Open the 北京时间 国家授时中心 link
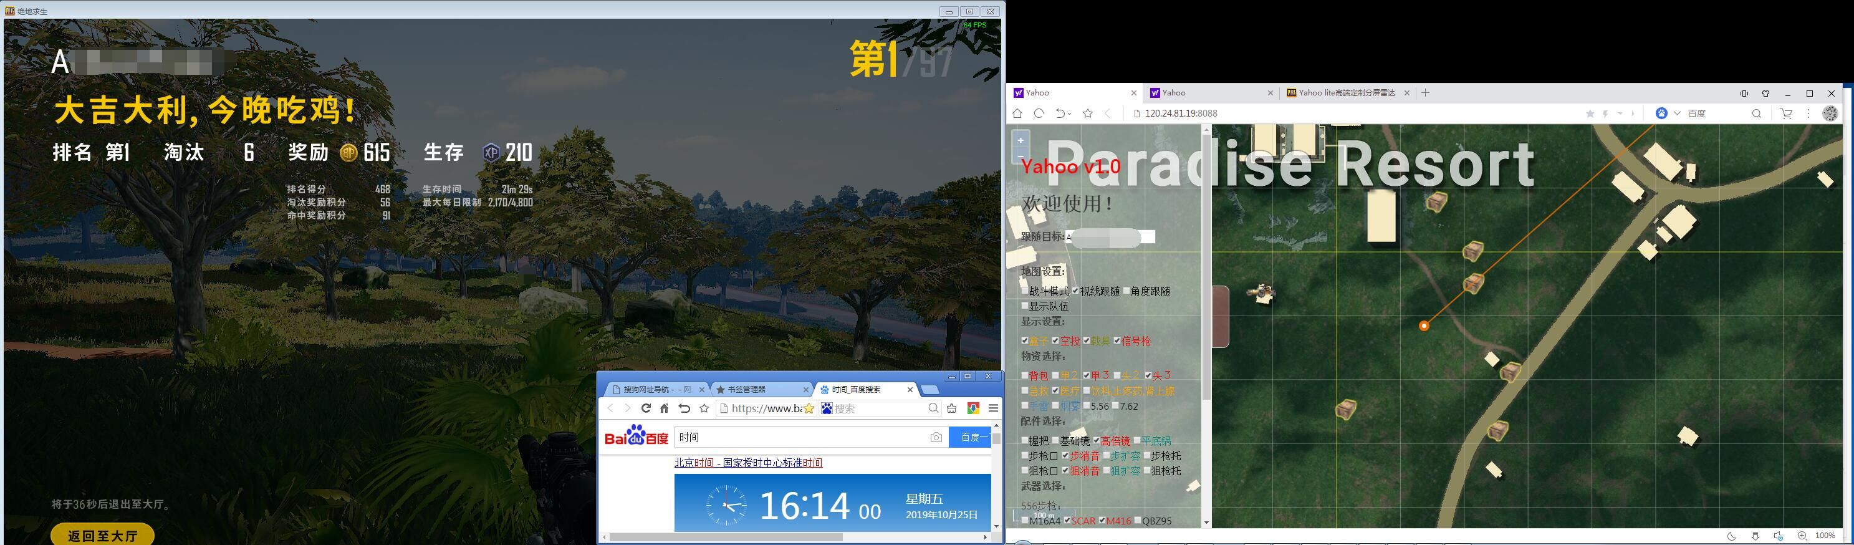This screenshot has width=1854, height=545. click(x=748, y=463)
